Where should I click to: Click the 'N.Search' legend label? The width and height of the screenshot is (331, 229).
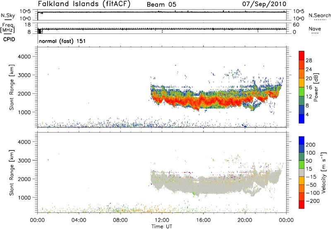click(x=319, y=15)
